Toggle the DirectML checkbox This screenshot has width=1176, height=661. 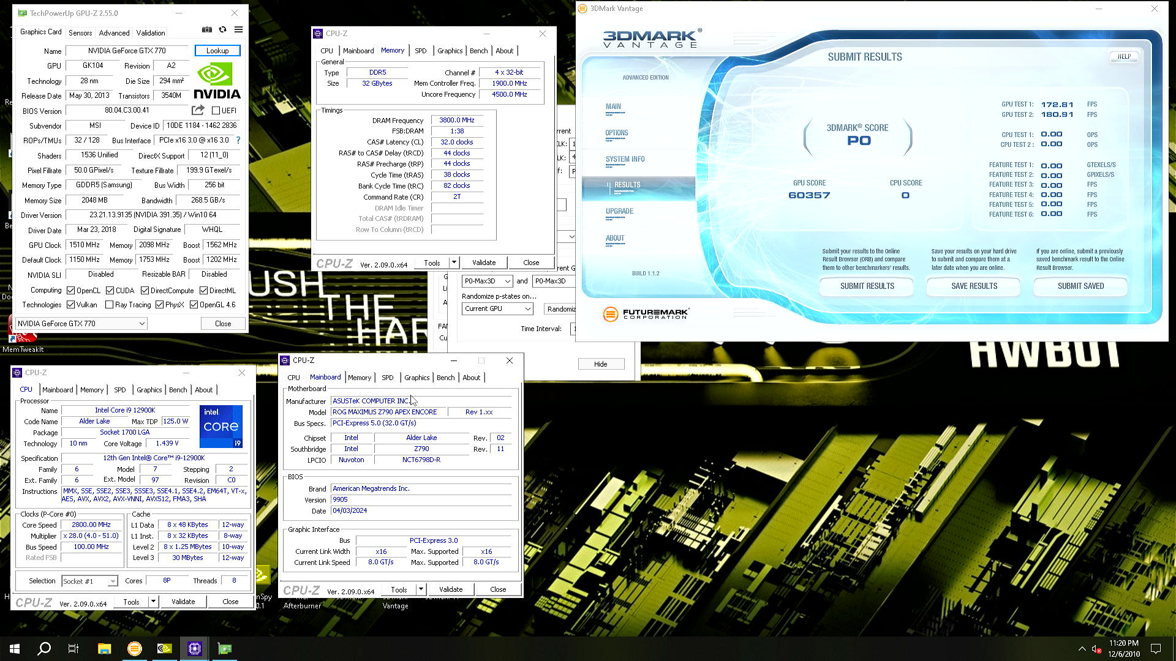203,291
